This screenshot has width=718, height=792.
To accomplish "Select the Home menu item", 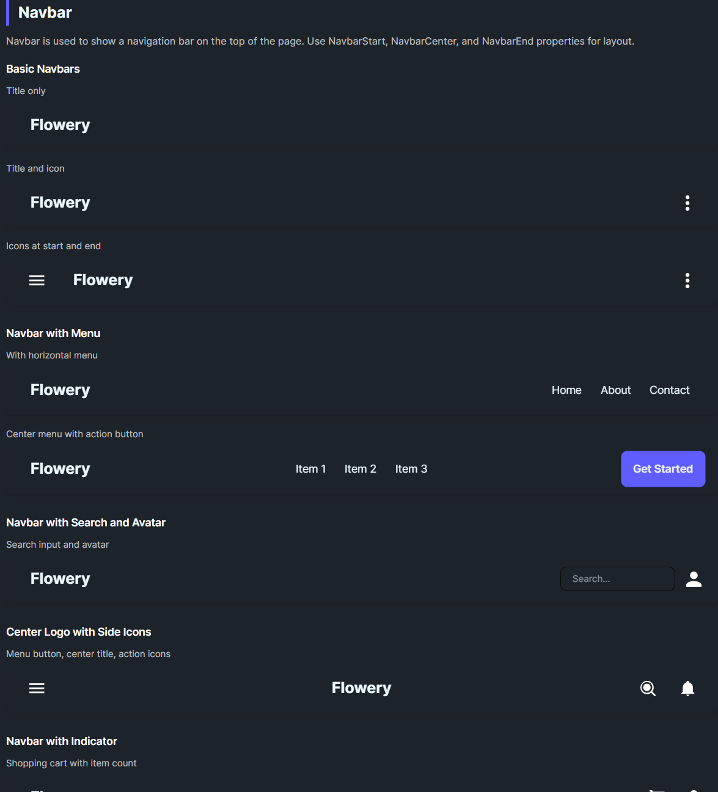I will click(566, 390).
